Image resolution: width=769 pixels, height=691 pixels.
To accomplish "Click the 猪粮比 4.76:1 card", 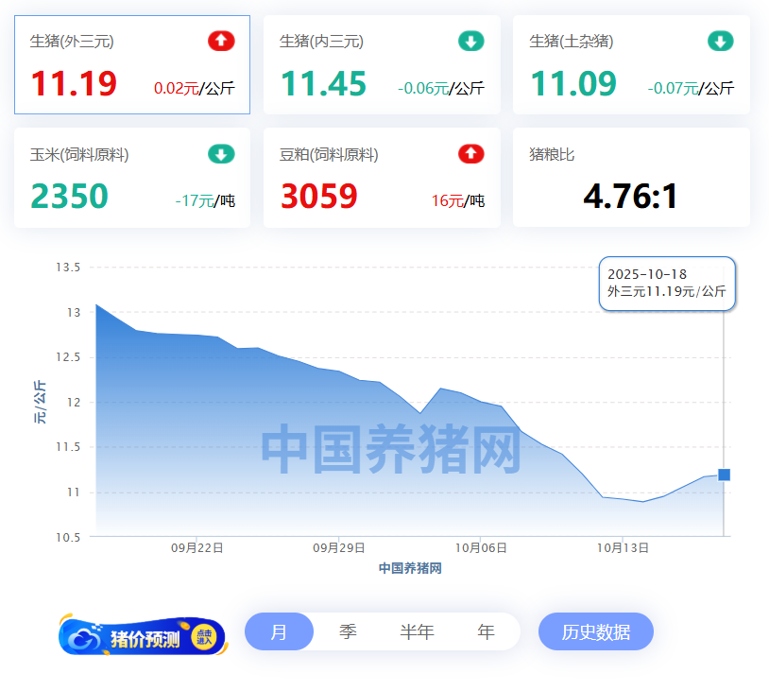I will [x=631, y=179].
